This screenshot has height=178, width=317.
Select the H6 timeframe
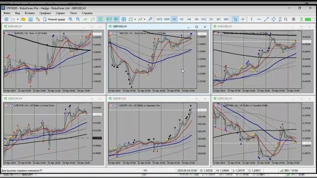[x=196, y=19]
